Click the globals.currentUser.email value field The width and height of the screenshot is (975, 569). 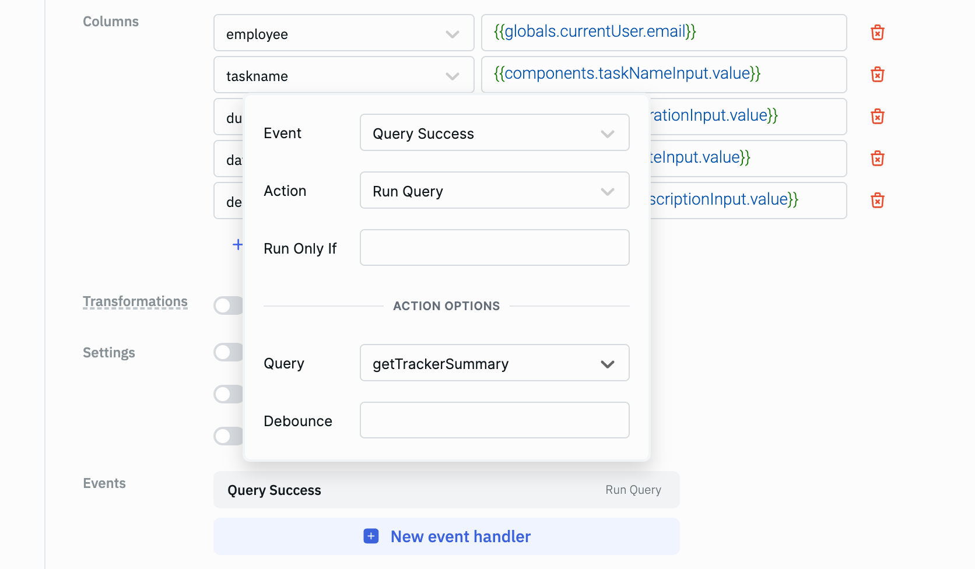pyautogui.click(x=664, y=33)
